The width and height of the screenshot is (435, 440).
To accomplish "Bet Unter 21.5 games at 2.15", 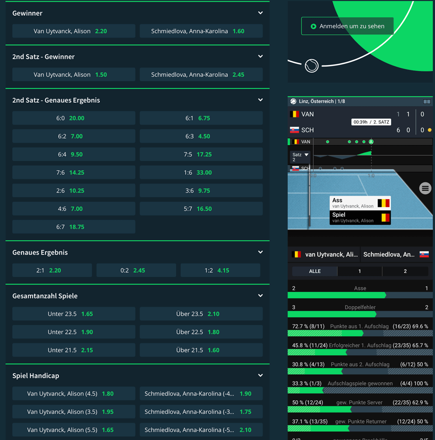I will point(74,350).
